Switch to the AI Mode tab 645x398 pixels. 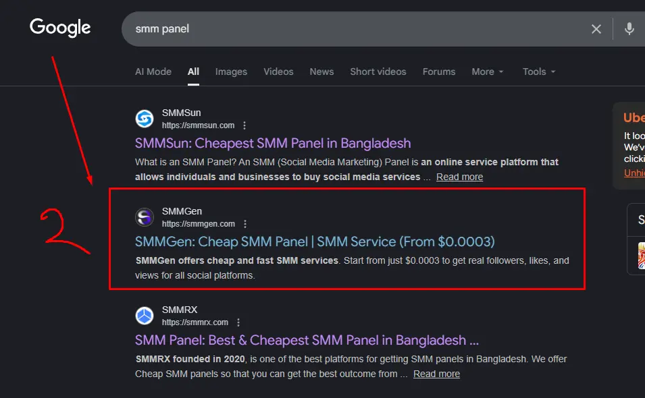click(153, 72)
